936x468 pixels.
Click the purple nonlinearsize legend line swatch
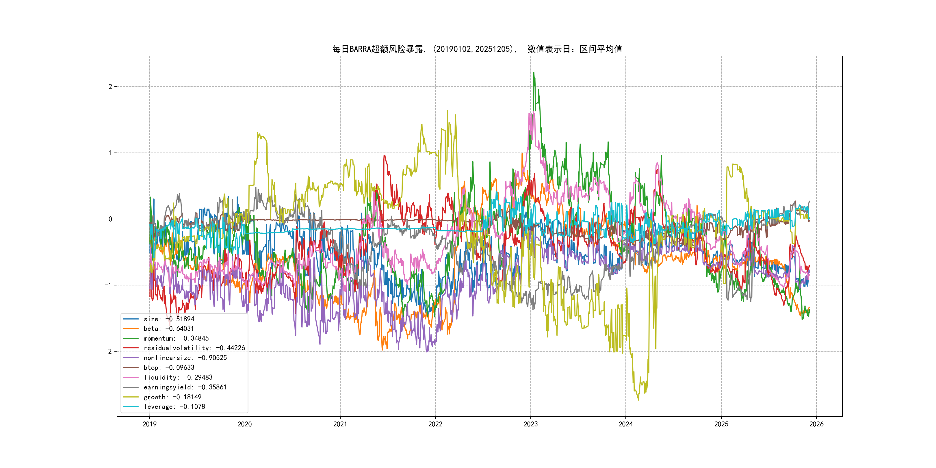coord(131,358)
